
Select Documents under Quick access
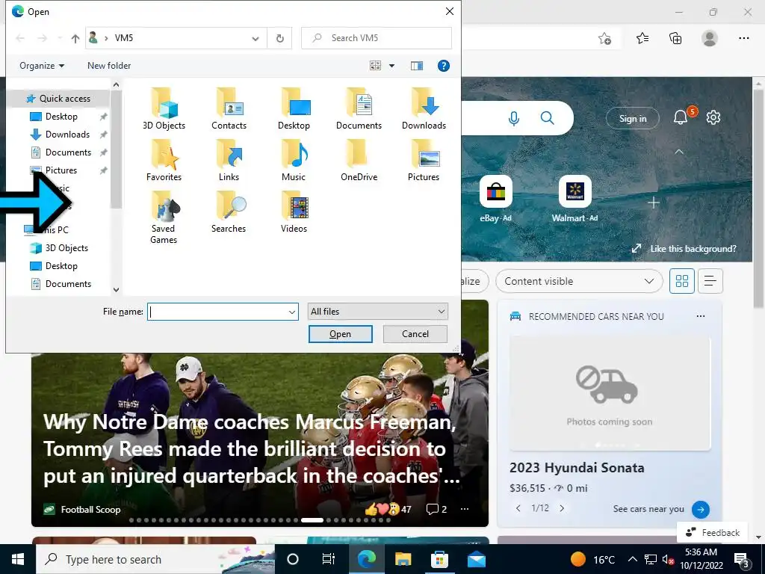(x=68, y=152)
